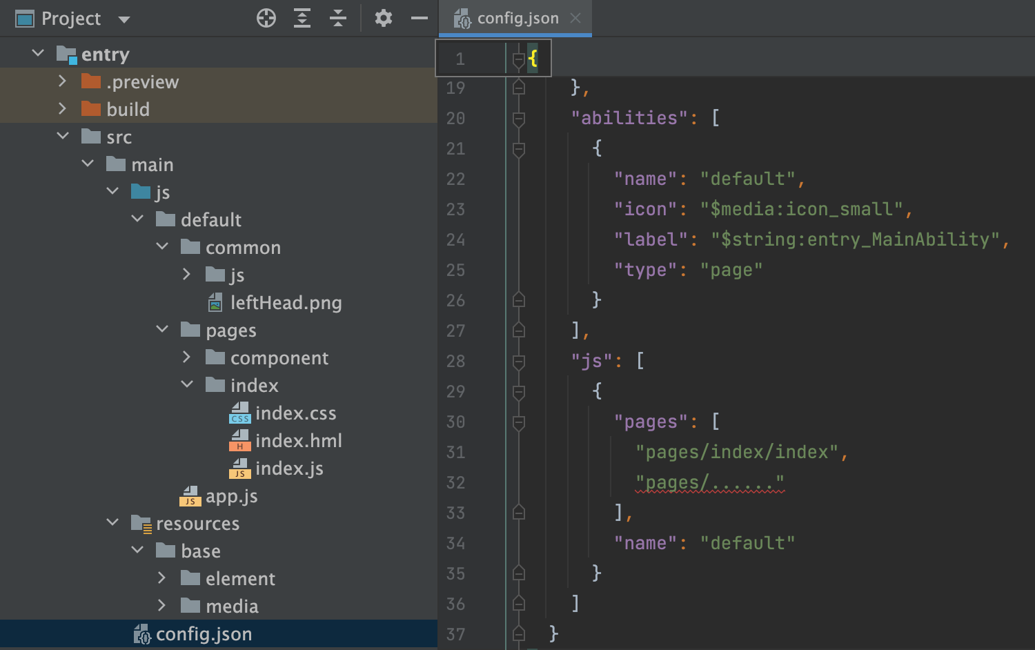Select the common folder
This screenshot has width=1035, height=650.
pos(243,247)
